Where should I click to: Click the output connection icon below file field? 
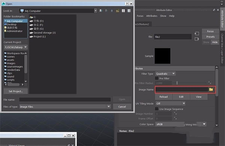(197, 39)
